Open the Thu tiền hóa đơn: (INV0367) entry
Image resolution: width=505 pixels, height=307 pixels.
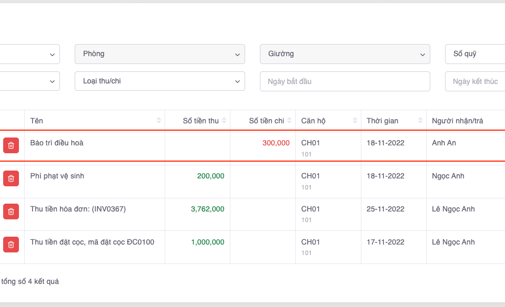coord(78,209)
